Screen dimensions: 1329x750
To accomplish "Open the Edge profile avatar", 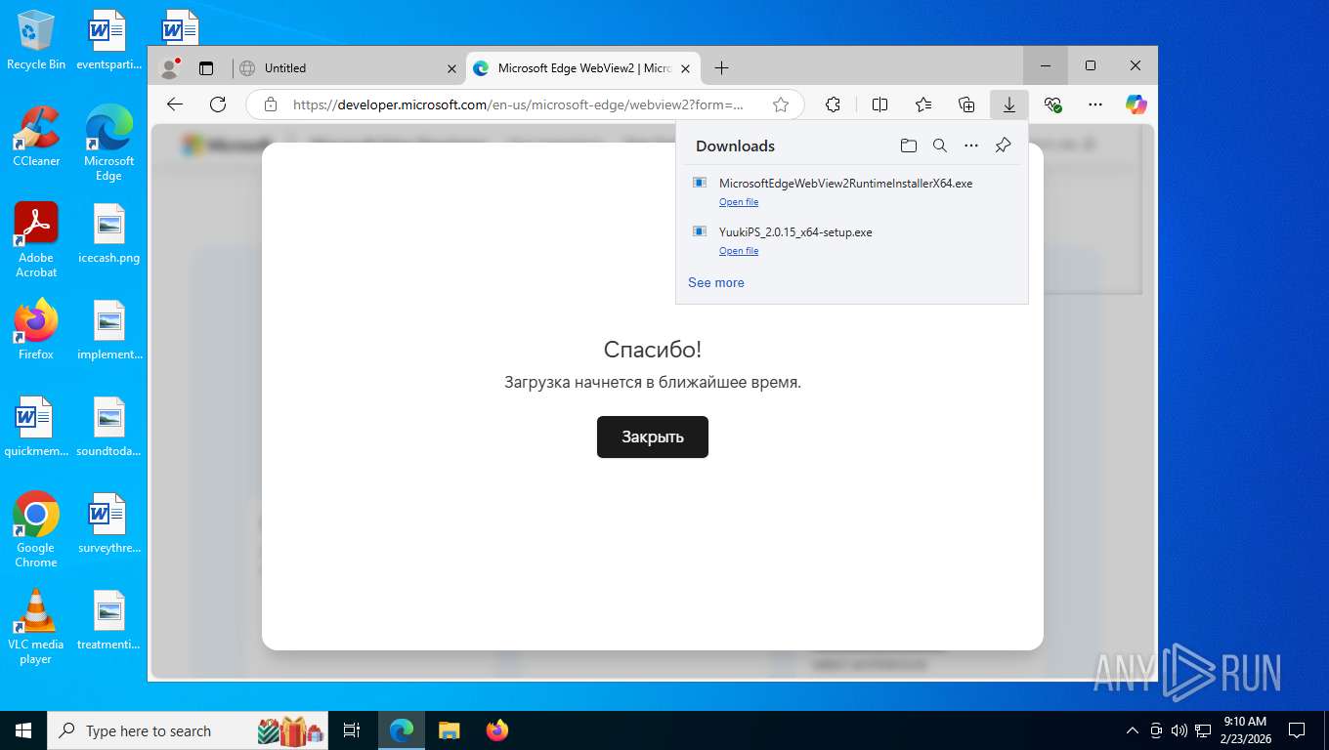I will coord(170,67).
